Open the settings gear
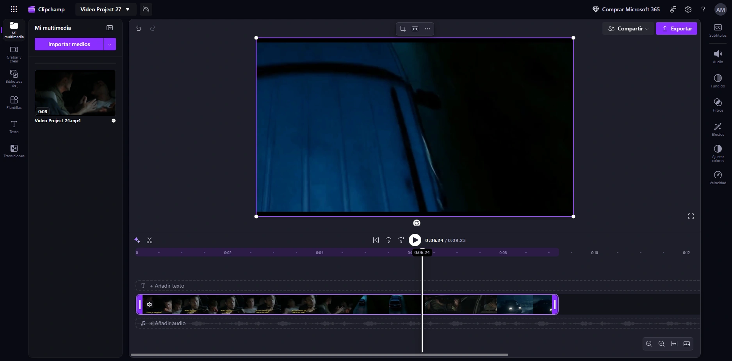Image resolution: width=732 pixels, height=361 pixels. pos(688,9)
